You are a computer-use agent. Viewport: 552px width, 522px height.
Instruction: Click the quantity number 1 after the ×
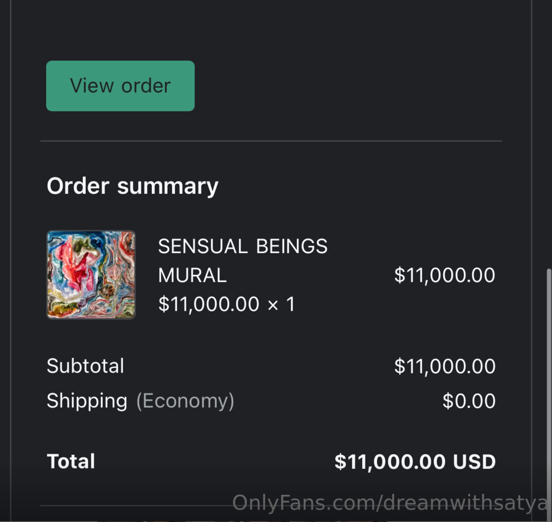tap(290, 304)
